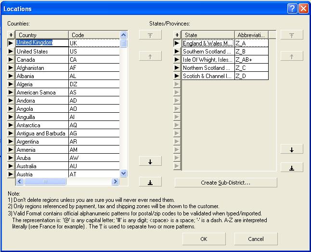Select the Z_C state row arrow marker
Image resolution: width=311 pixels, height=252 pixels.
[x=177, y=67]
